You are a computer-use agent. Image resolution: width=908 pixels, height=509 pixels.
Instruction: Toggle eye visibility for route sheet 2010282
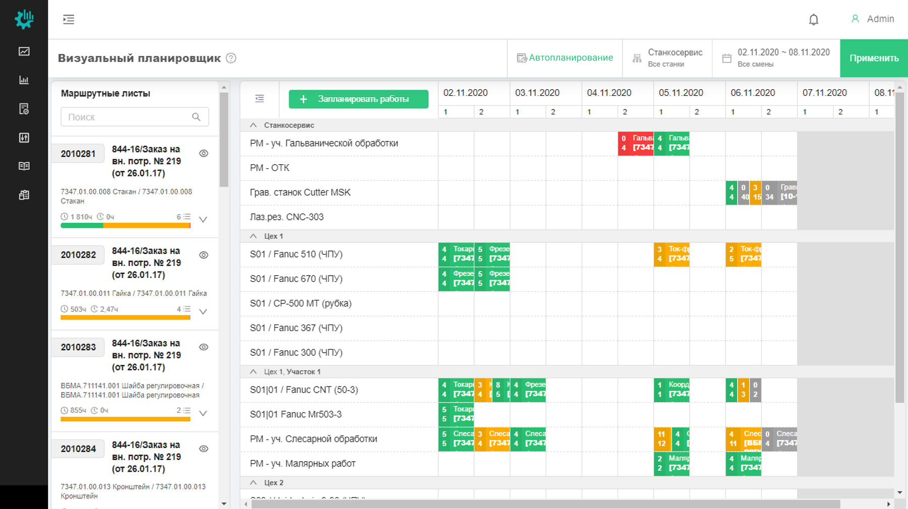(204, 255)
